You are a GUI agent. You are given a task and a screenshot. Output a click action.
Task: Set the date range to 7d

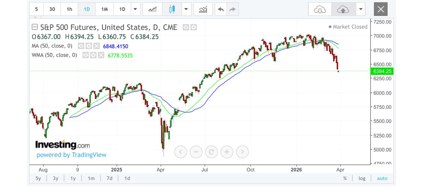(110, 178)
